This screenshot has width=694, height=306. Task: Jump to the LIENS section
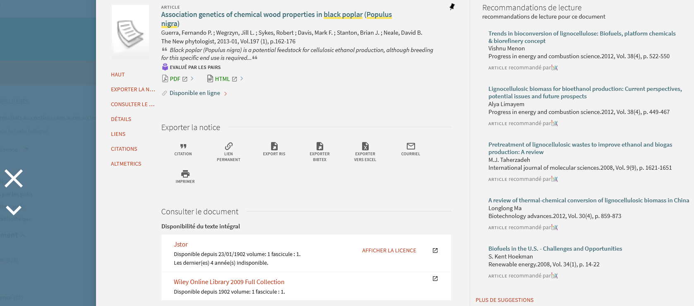point(118,134)
